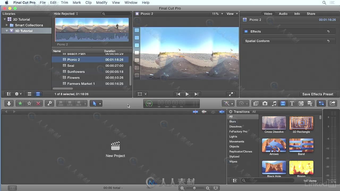Zoom in timeline with plus magnifier
This screenshot has height=191, width=340.
[208, 188]
